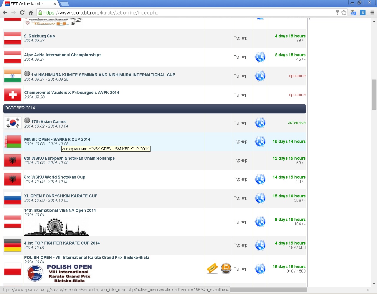Click the info badge beside 17th Asian Games

(x=27, y=120)
